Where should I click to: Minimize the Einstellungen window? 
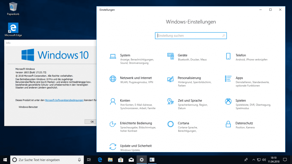click(x=260, y=10)
